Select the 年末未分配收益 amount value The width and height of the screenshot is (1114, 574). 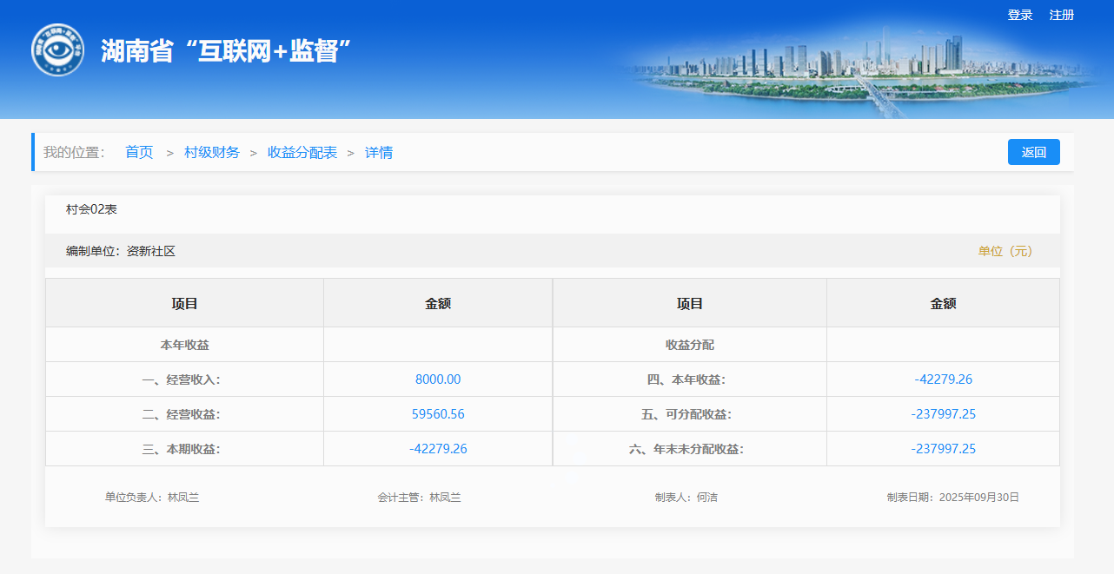pyautogui.click(x=943, y=449)
